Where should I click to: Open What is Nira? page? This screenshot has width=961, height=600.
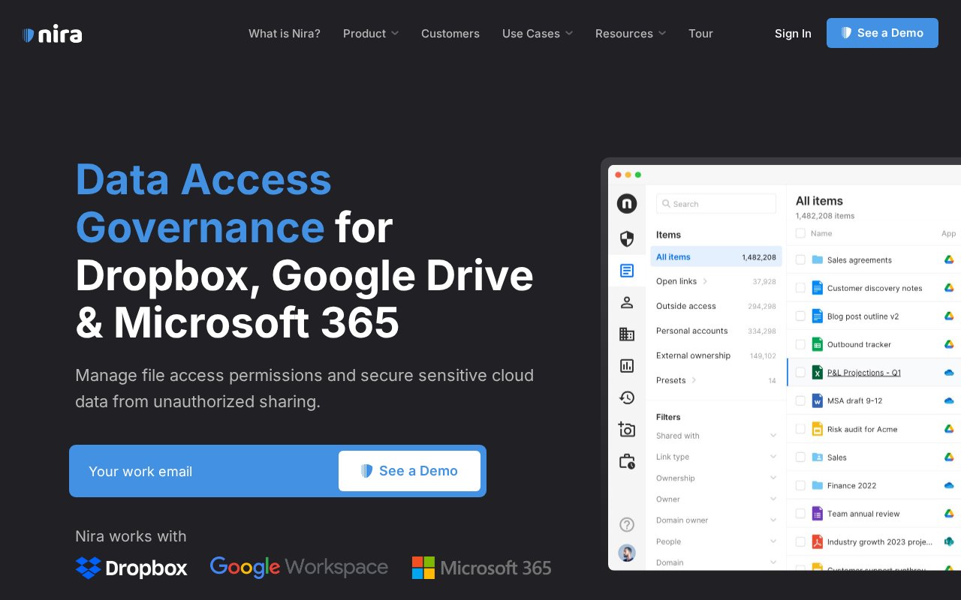285,34
